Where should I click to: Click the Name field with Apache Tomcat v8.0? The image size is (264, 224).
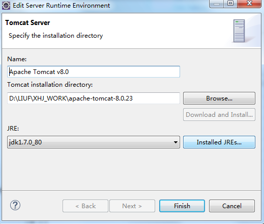pyautogui.click(x=94, y=72)
